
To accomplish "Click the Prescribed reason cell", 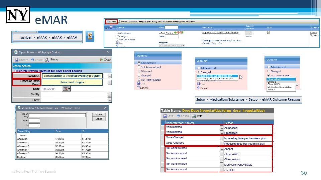I will coord(248,133).
